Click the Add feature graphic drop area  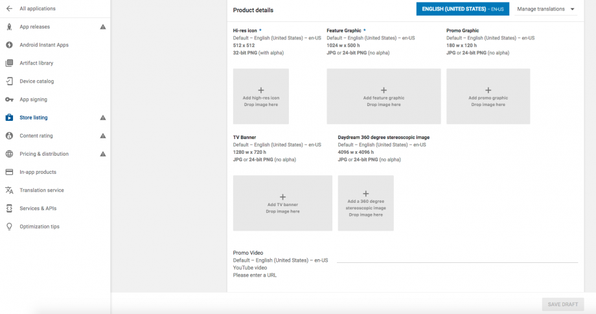pos(384,96)
